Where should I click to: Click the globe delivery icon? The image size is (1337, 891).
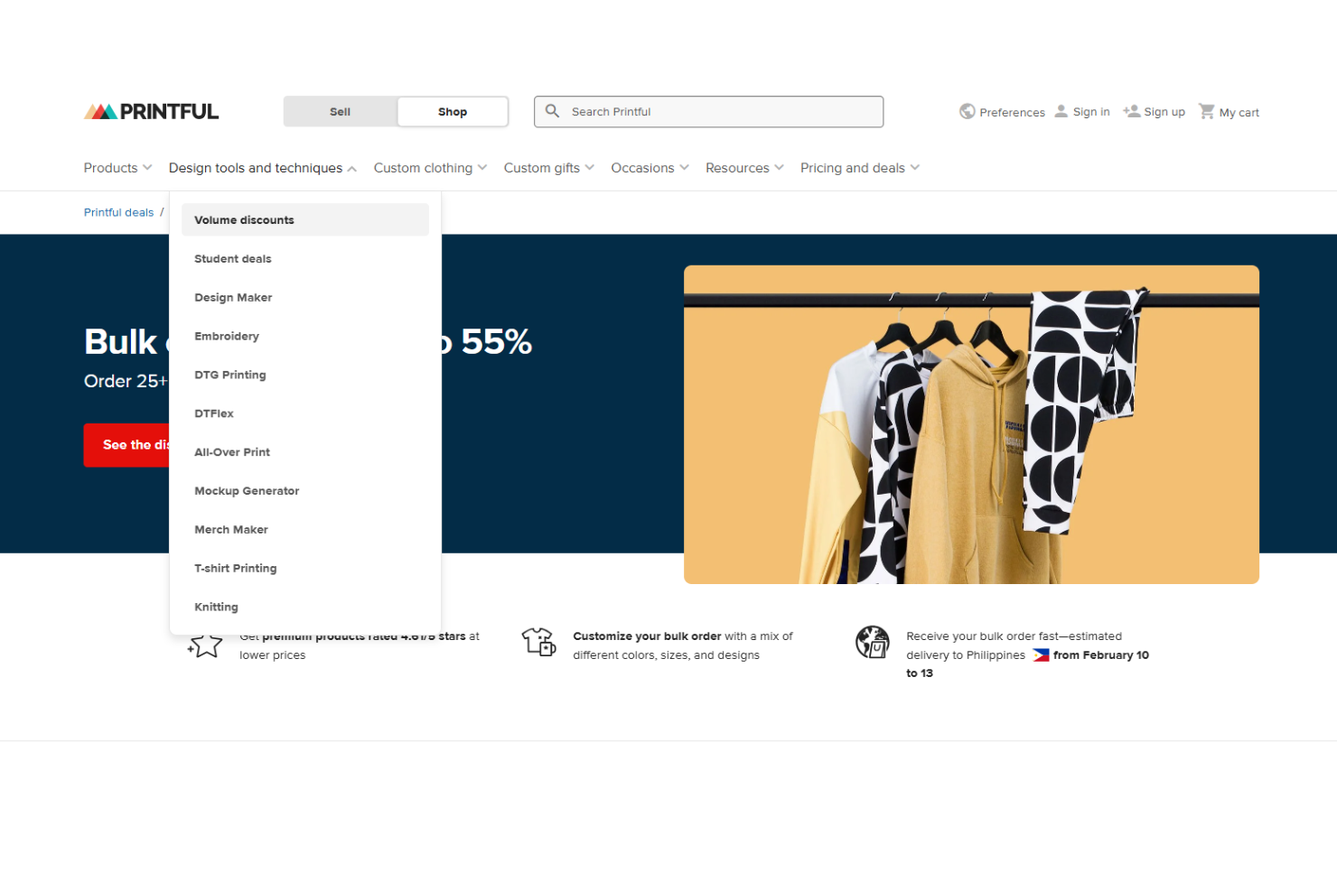coord(873,642)
